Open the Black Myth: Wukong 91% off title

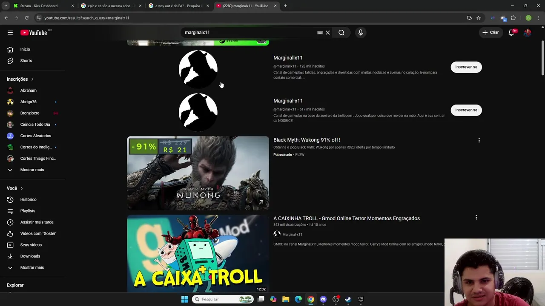(307, 140)
